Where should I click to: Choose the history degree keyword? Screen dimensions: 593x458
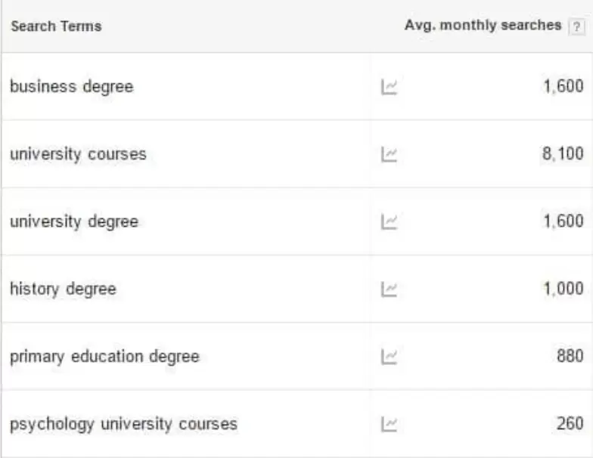63,289
